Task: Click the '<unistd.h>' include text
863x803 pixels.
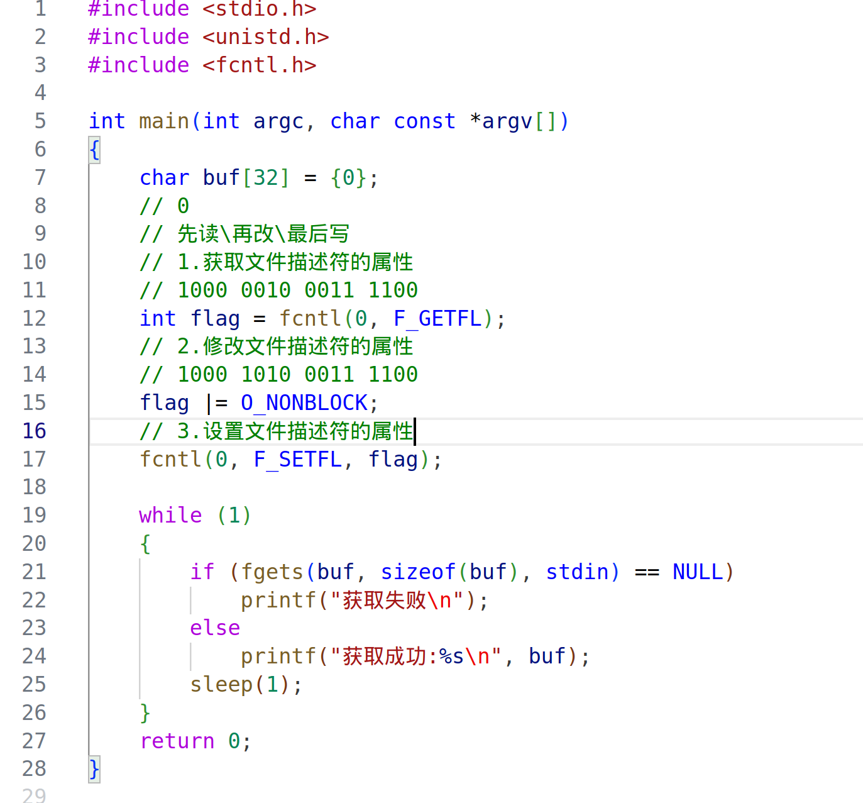Action: 266,37
